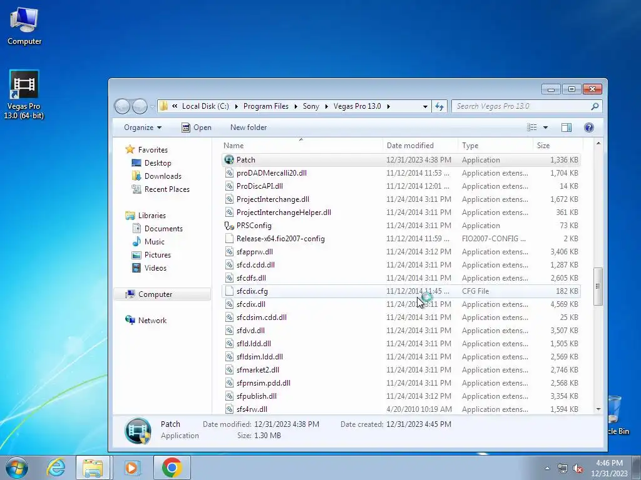Open the Organize dropdown menu
This screenshot has height=480, width=641.
143,127
